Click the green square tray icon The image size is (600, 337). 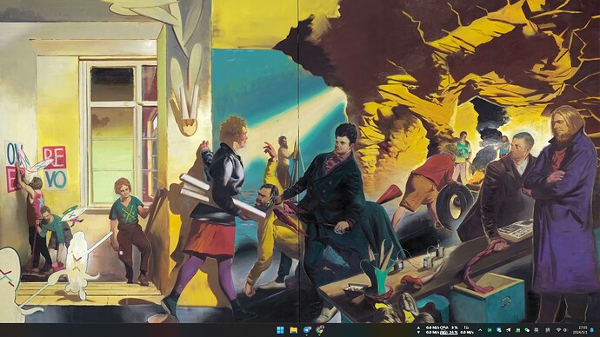517,330
